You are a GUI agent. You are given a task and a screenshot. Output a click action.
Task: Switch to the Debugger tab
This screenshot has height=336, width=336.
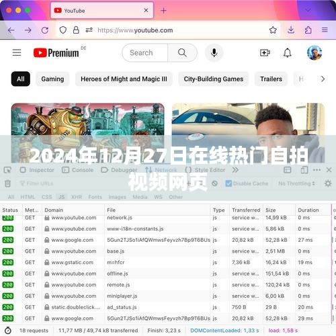119,170
